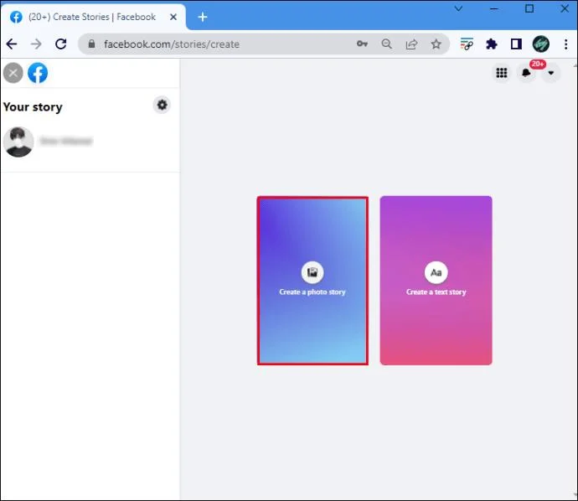Screen dimensions: 578x501
Task: Close the story creator with the X
Action: 13,73
